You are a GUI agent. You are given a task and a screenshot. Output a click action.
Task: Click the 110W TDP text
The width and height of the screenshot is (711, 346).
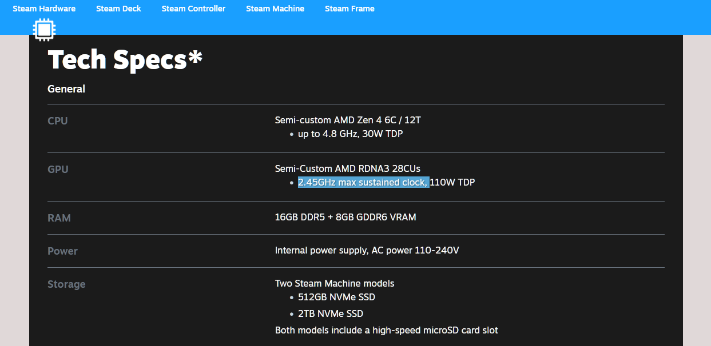coord(452,183)
